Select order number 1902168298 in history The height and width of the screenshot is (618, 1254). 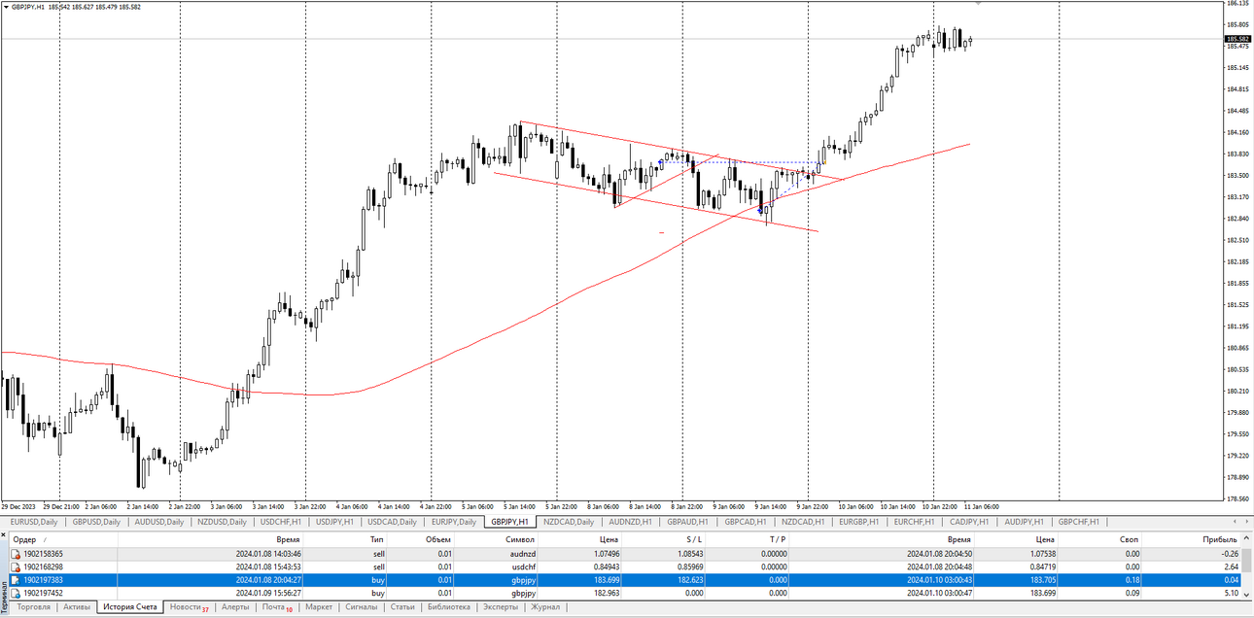[x=43, y=566]
